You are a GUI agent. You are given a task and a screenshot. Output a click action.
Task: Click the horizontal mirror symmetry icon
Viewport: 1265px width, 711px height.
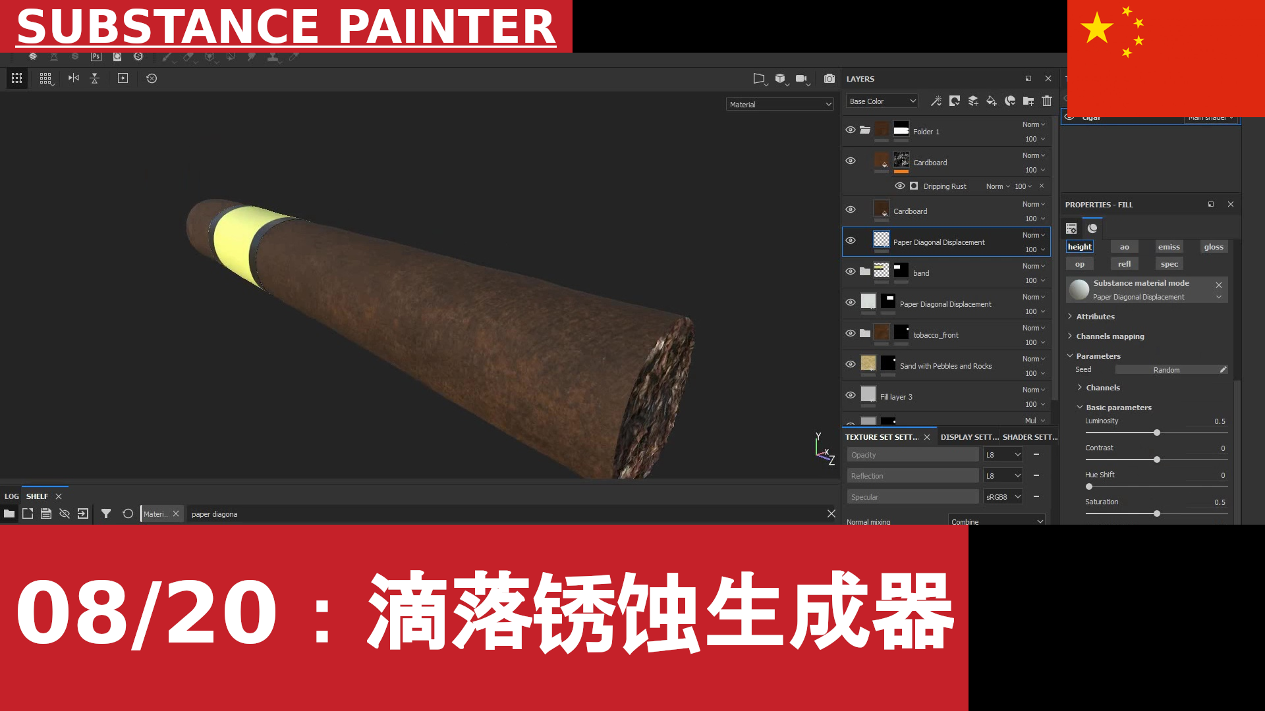click(74, 78)
